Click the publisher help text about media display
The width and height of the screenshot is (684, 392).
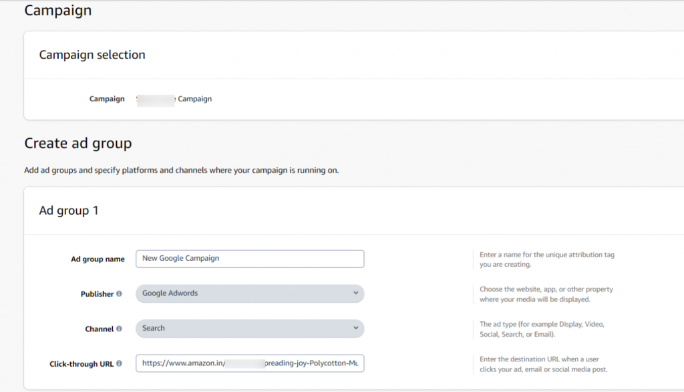click(x=546, y=295)
